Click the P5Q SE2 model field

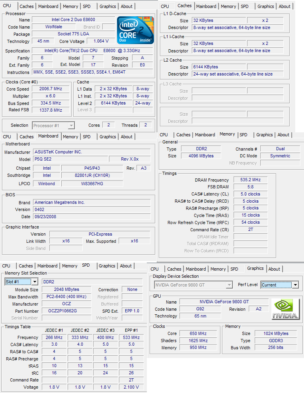coord(71,159)
